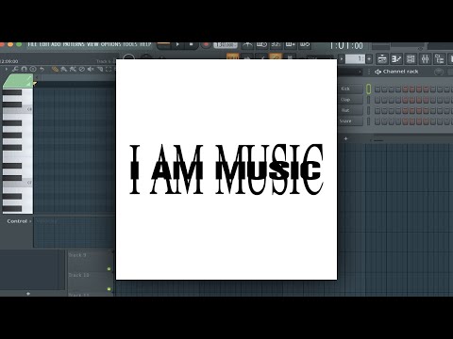This screenshot has height=339, width=453.
Task: Toggle the Track 10 mute LED
Action: (109, 289)
